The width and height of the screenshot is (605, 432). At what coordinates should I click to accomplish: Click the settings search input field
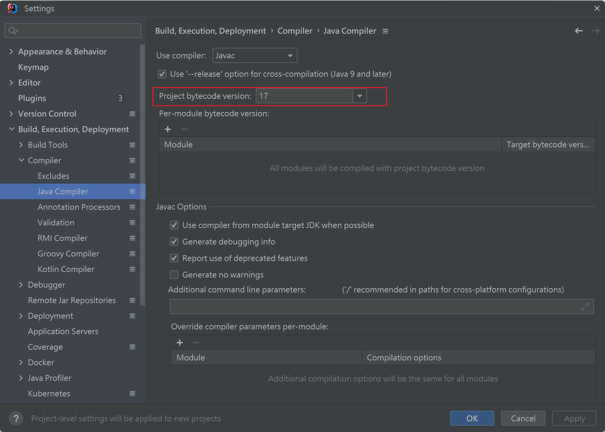click(73, 31)
